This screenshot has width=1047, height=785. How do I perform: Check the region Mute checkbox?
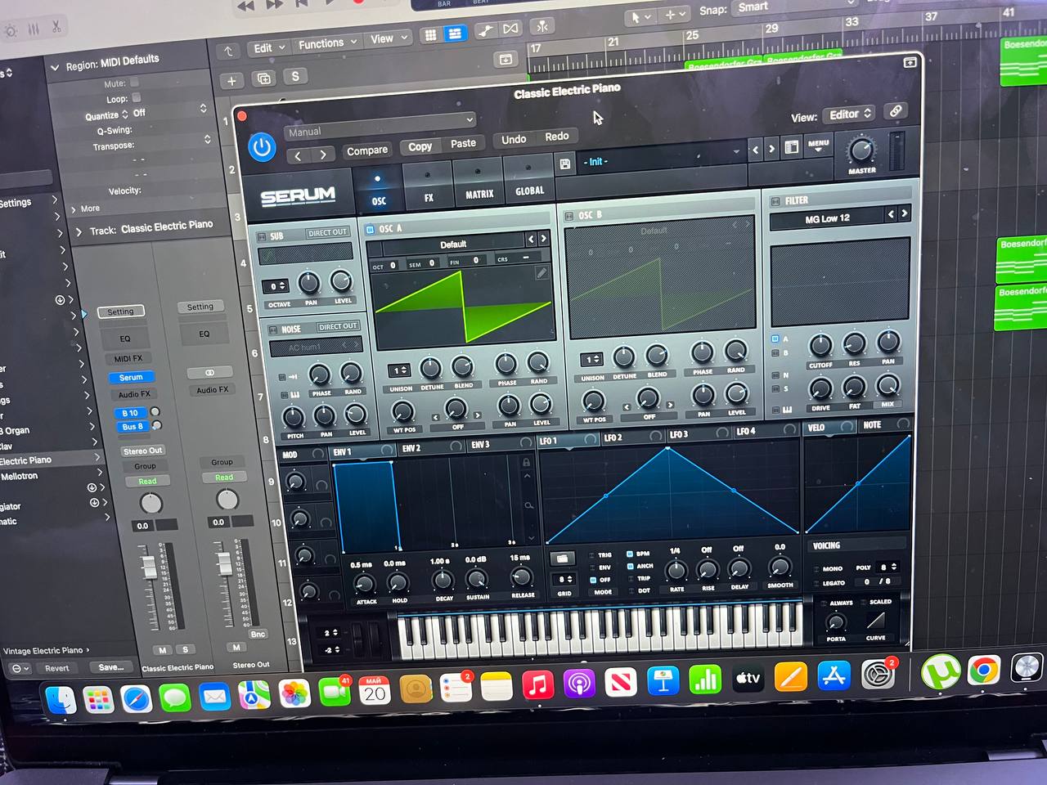[x=134, y=83]
